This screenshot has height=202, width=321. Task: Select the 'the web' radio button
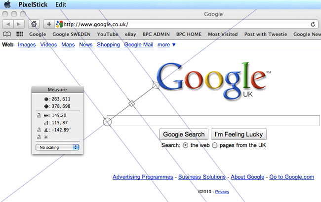click(x=186, y=145)
